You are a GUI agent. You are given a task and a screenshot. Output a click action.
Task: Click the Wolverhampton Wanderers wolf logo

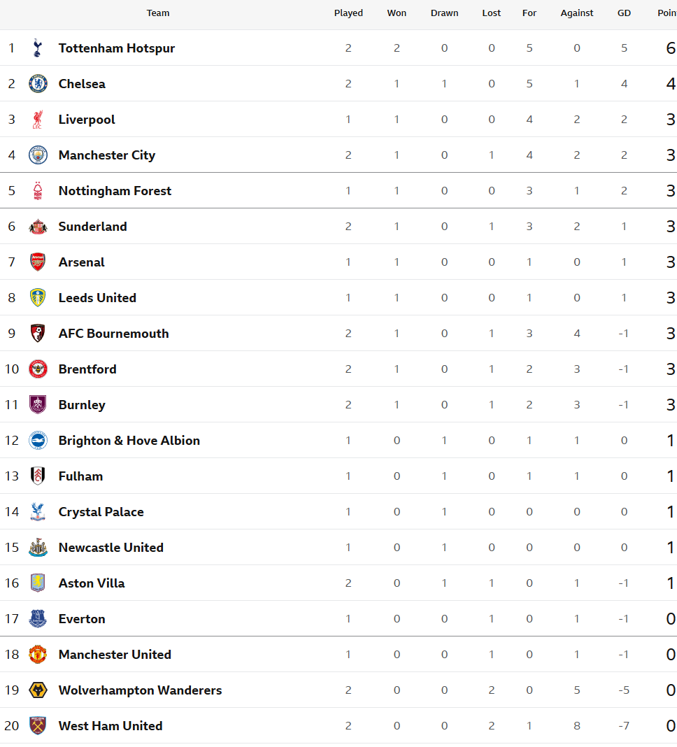pos(38,690)
